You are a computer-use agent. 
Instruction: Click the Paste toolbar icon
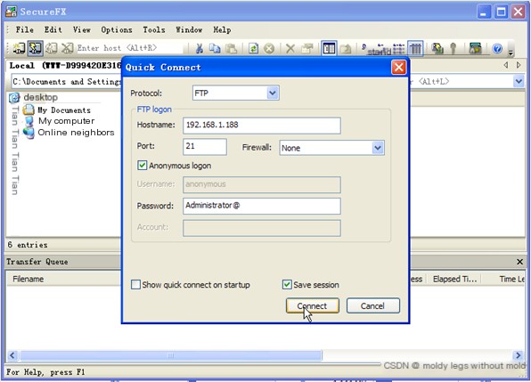click(x=231, y=49)
